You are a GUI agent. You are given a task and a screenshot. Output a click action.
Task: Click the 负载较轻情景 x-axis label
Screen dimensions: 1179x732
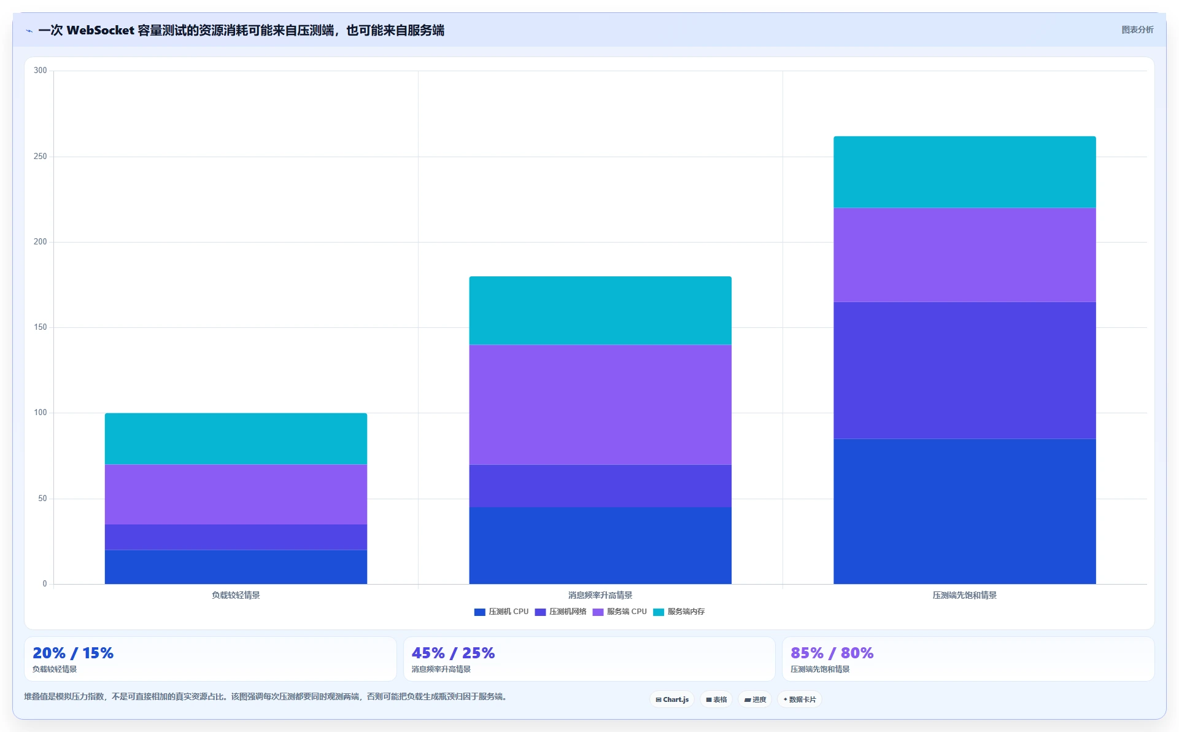236,595
